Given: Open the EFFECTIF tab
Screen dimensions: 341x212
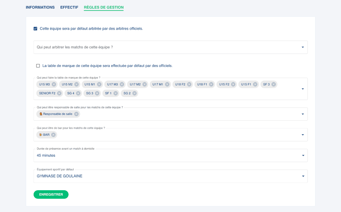Looking at the screenshot, I should point(69,7).
